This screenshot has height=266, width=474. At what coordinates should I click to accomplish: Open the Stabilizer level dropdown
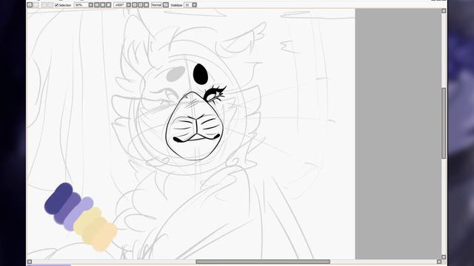(194, 5)
